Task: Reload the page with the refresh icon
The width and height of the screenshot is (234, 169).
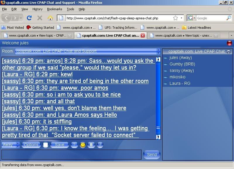Action: tap(29, 18)
